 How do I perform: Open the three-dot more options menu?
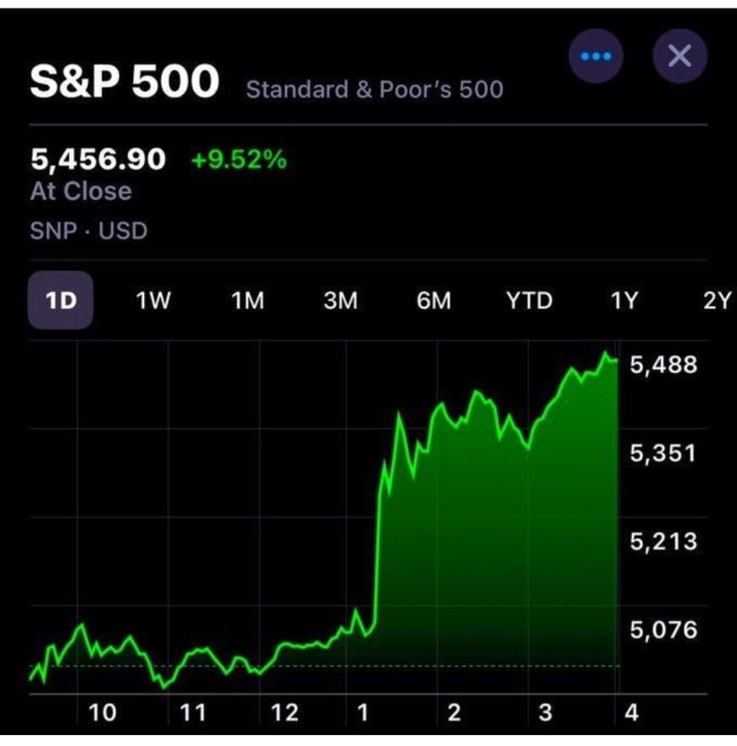point(596,56)
